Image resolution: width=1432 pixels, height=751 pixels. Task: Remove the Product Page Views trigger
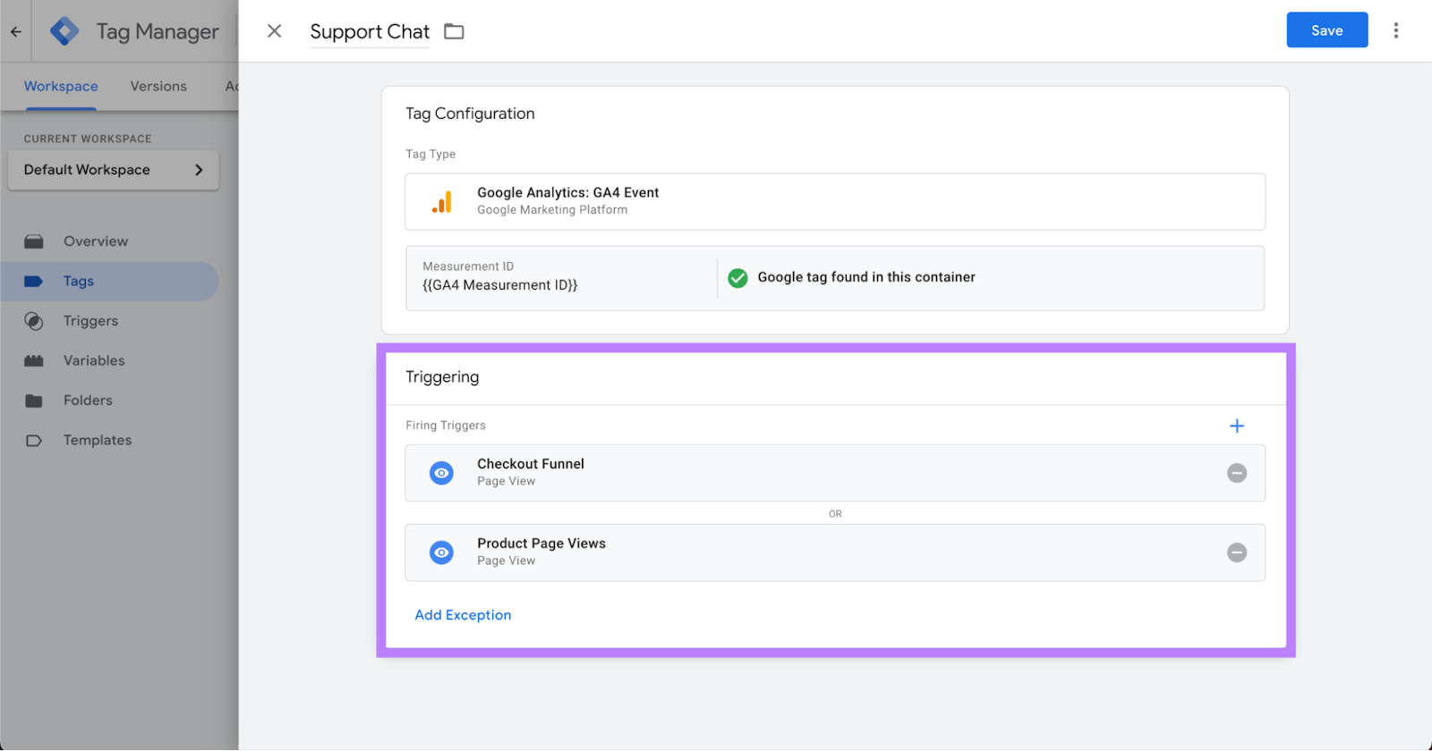[x=1237, y=553]
